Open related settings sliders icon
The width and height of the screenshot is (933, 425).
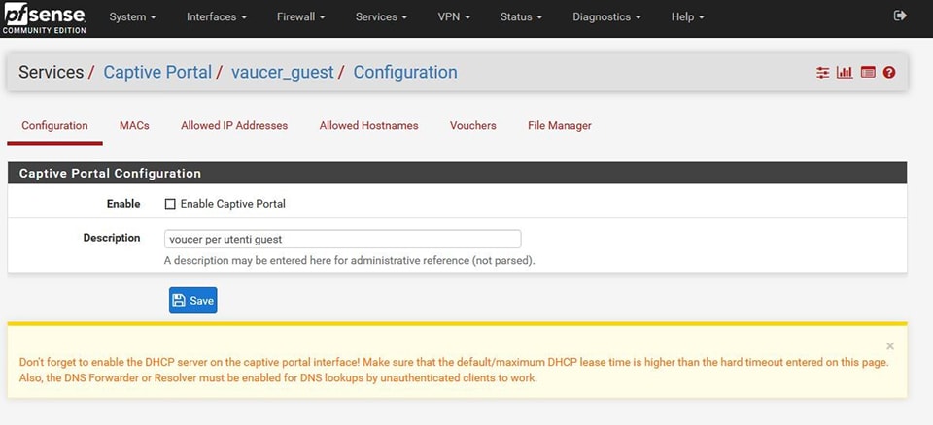click(x=823, y=73)
